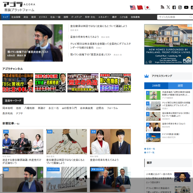Open the ビジネス menu item
The width and height of the screenshot is (193, 193).
[43, 17]
